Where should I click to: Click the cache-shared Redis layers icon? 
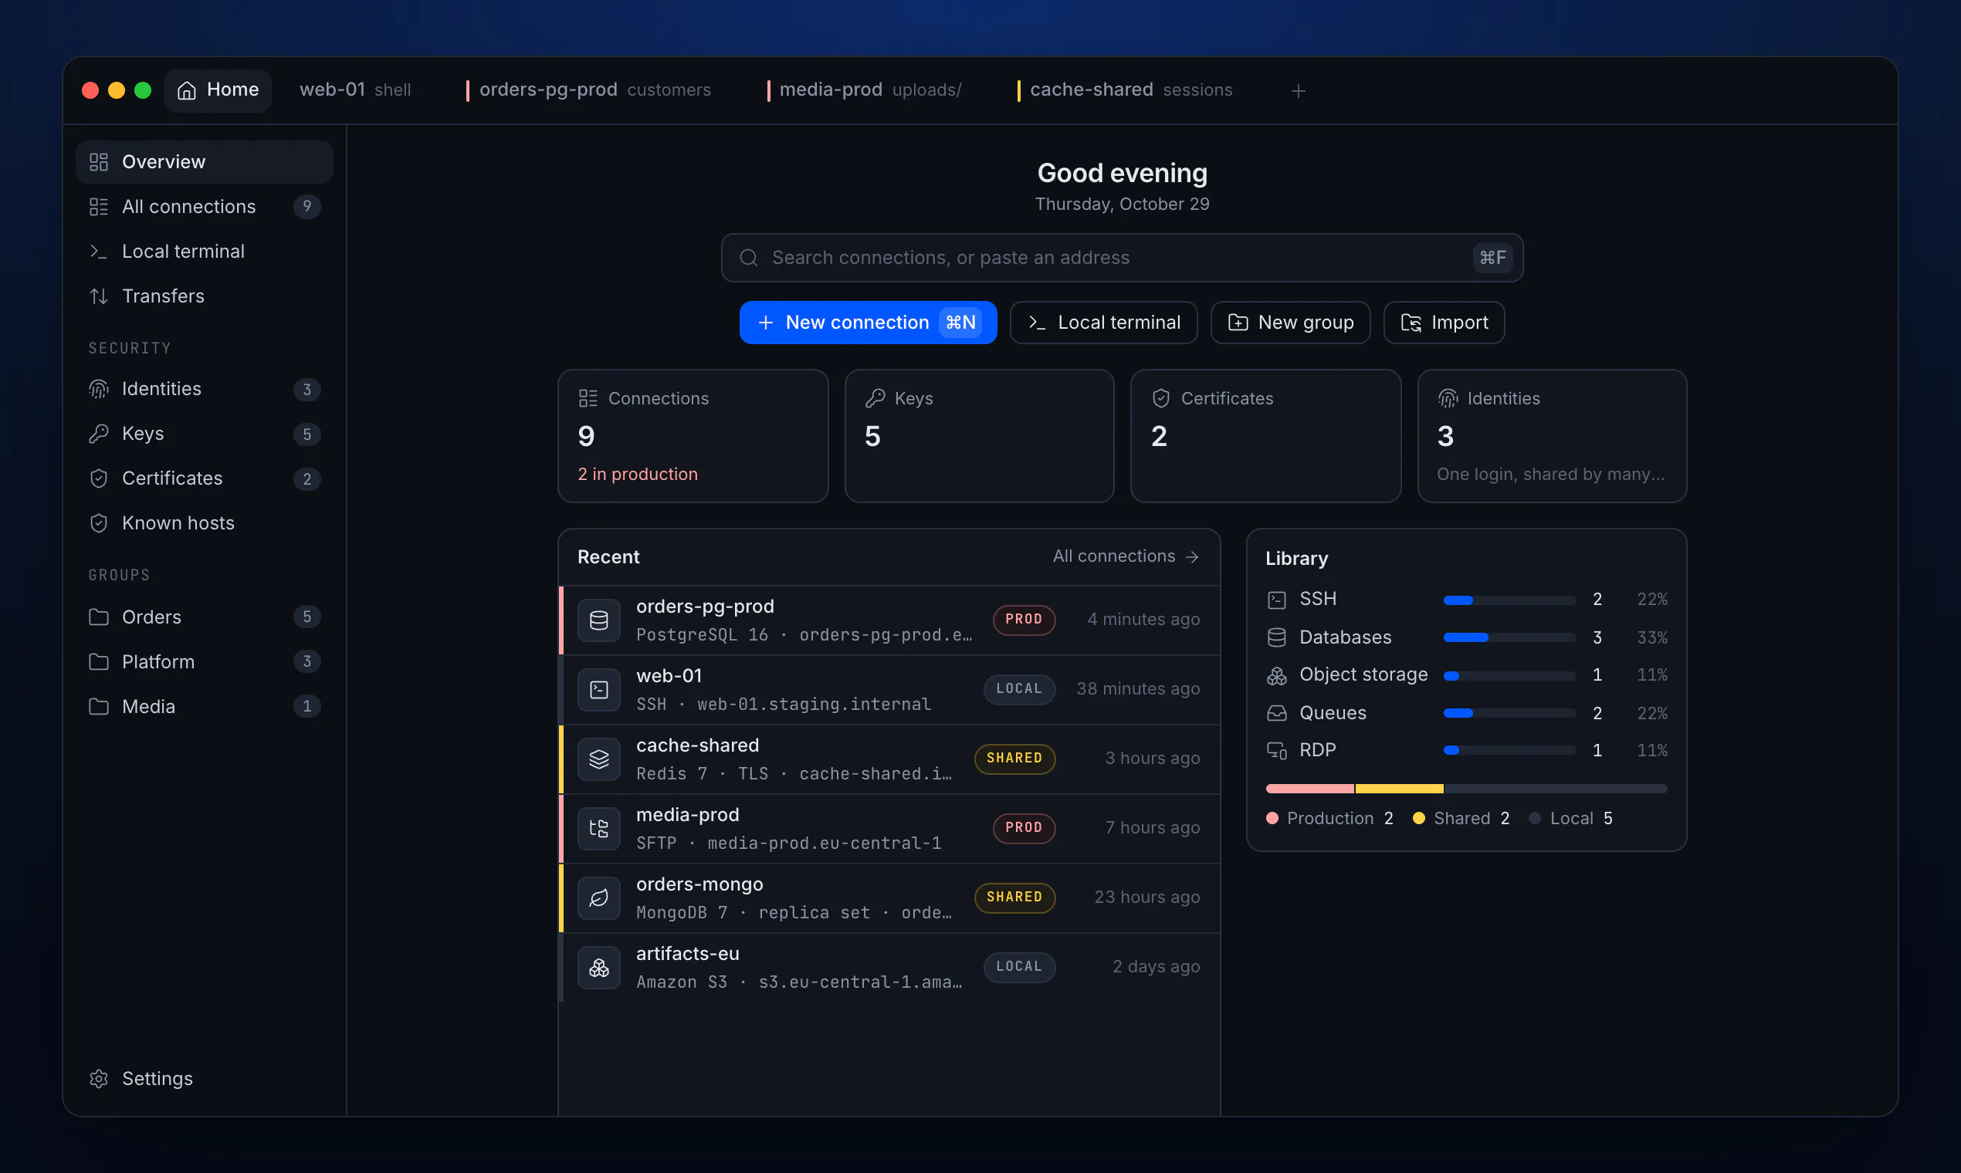[598, 759]
